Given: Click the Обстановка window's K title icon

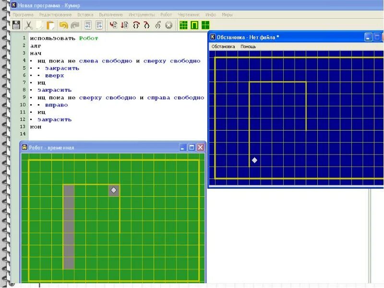Looking at the screenshot, I should (213, 37).
